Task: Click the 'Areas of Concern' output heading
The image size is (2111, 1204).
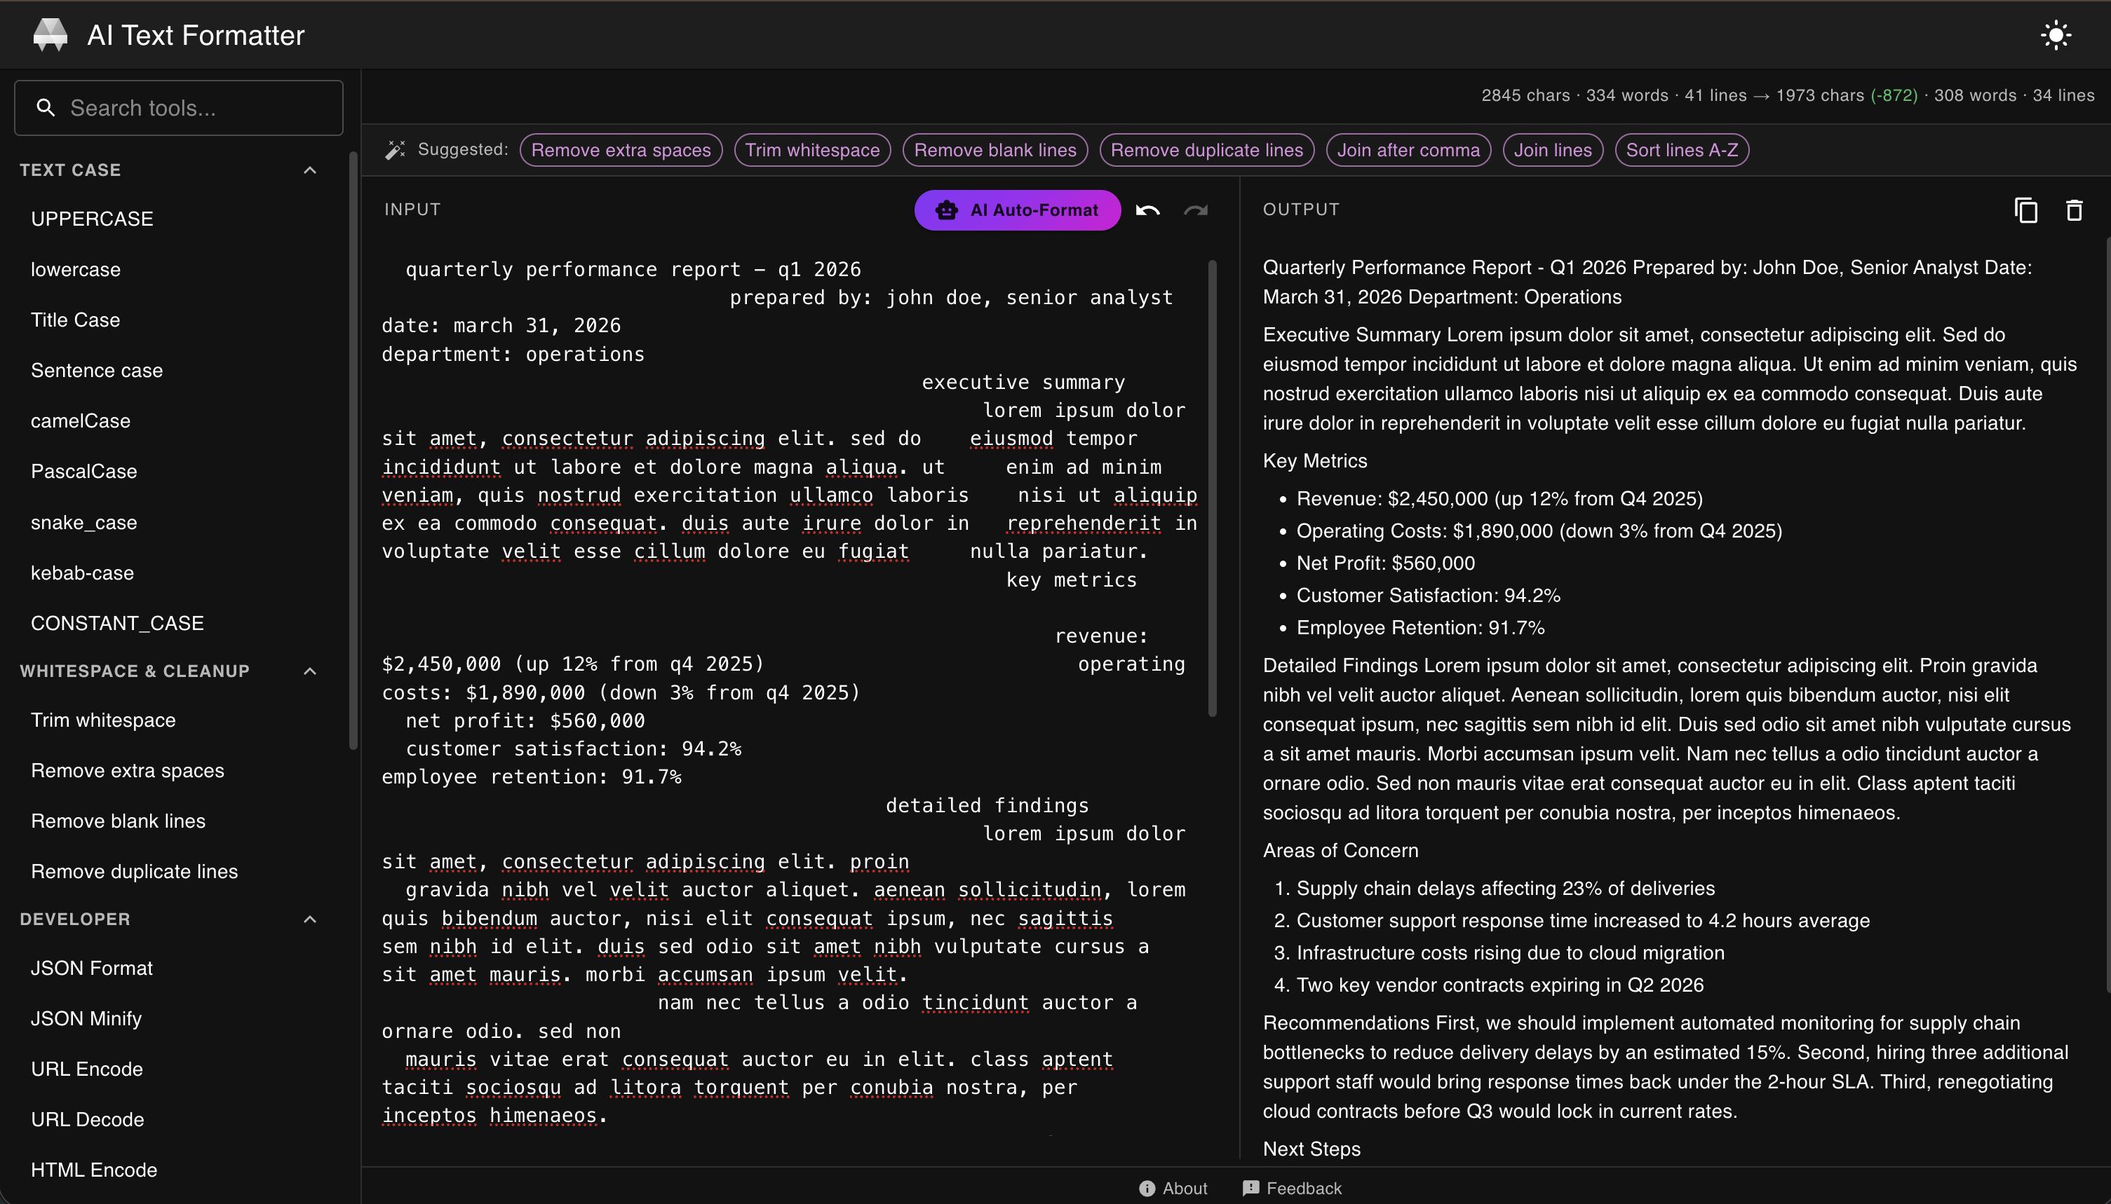Action: coord(1340,850)
